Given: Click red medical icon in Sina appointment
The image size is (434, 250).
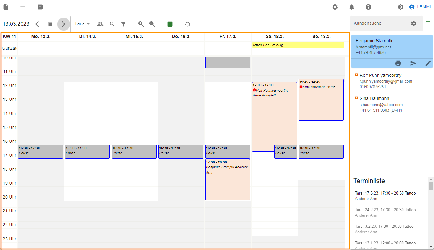Looking at the screenshot, I should (x=301, y=87).
